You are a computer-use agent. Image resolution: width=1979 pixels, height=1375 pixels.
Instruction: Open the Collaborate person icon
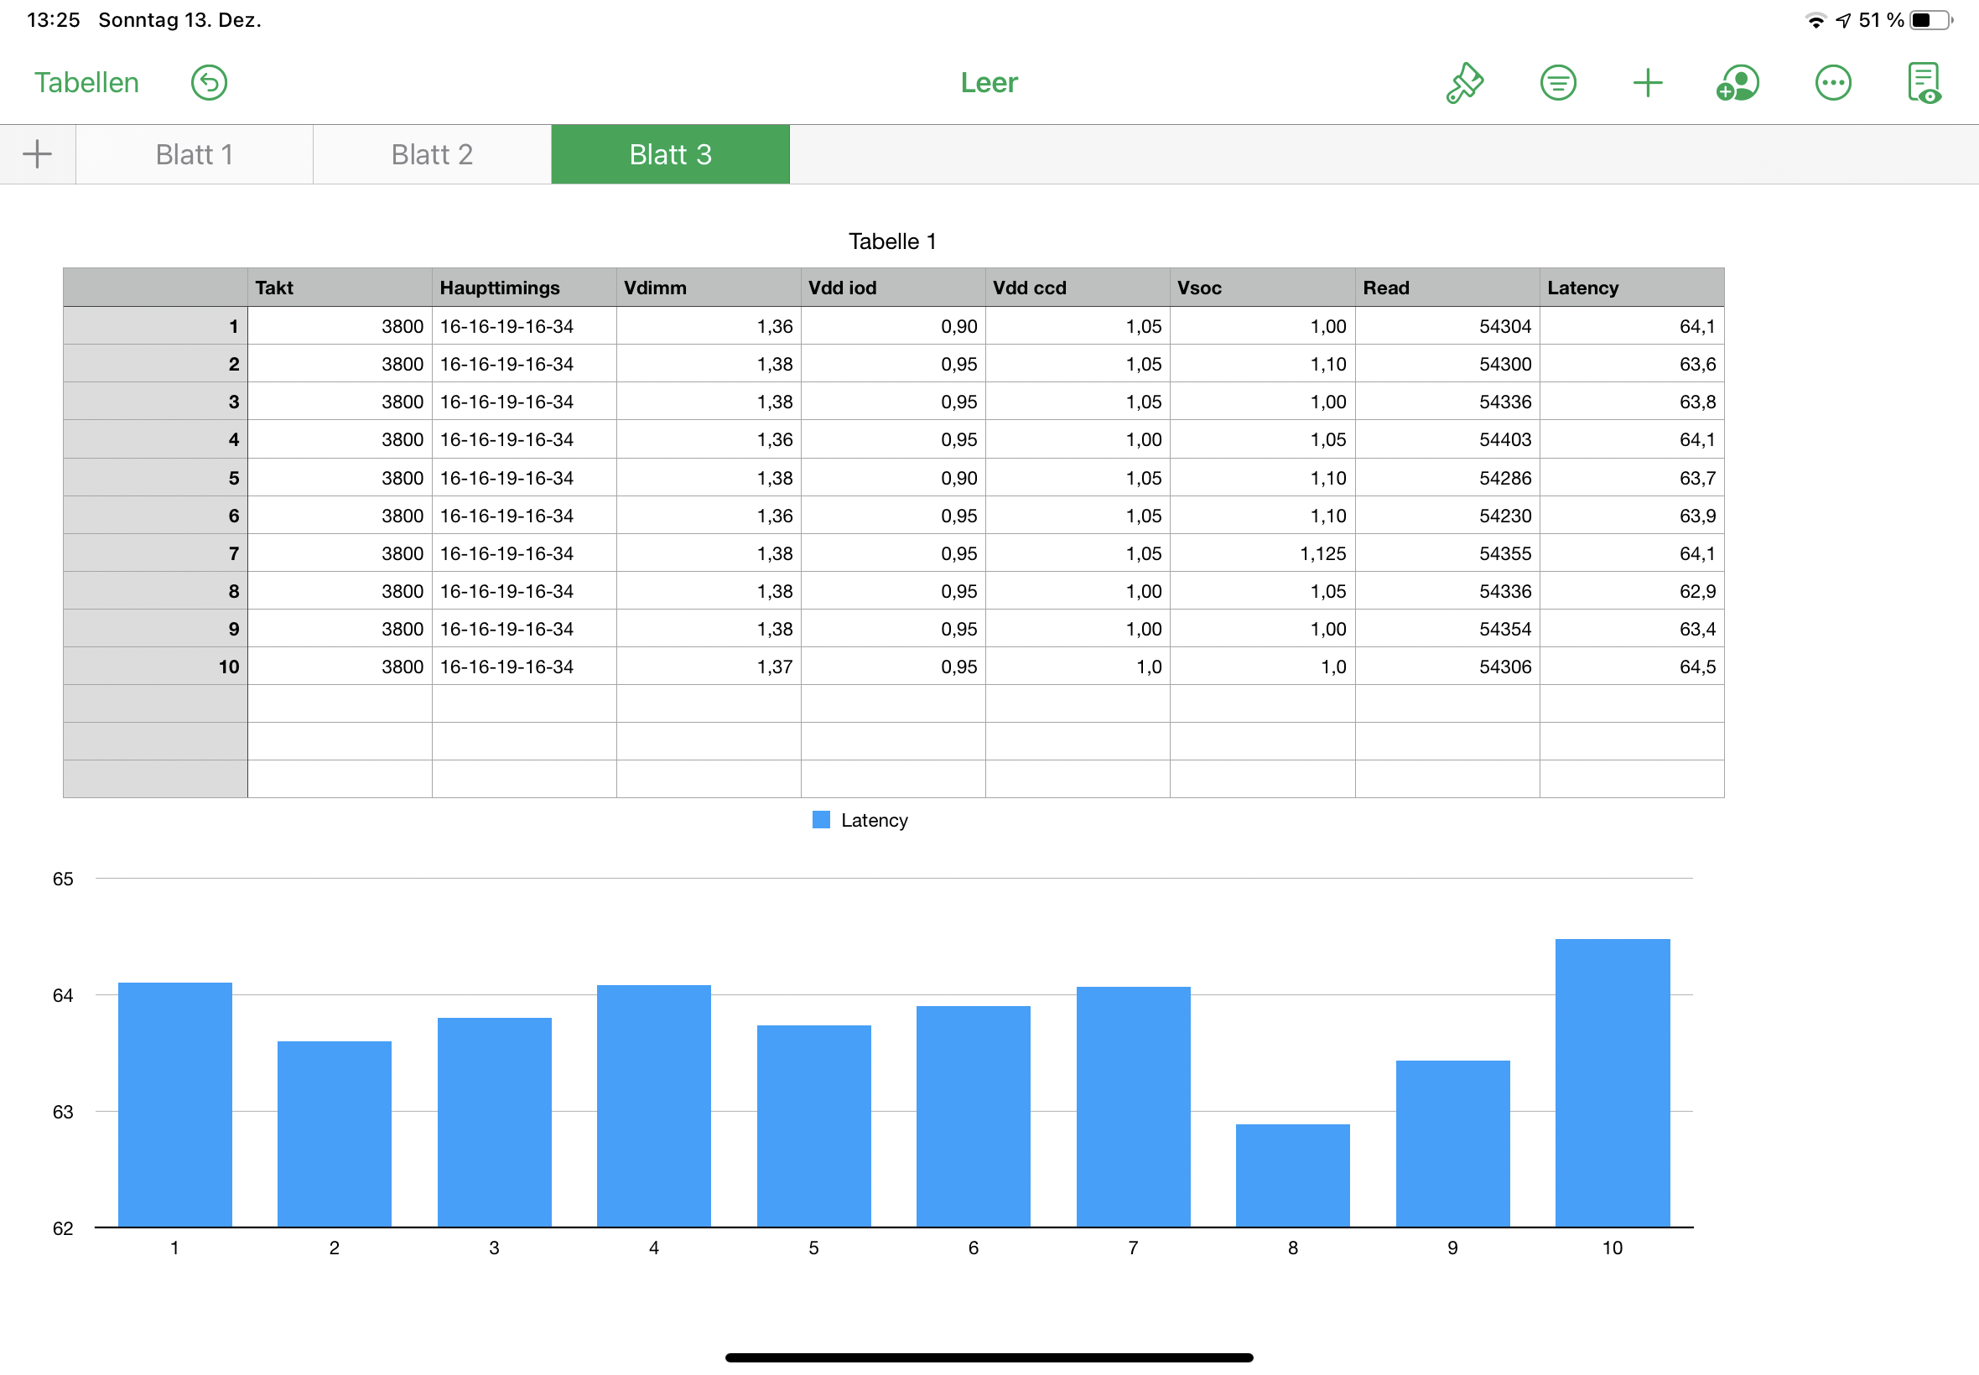[1737, 83]
